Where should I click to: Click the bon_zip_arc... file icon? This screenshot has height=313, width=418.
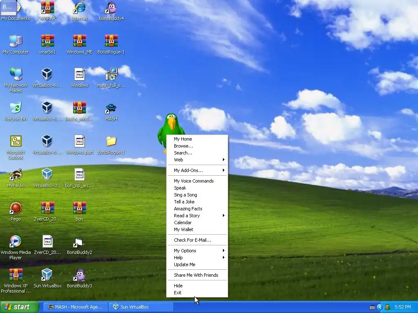tap(80, 175)
